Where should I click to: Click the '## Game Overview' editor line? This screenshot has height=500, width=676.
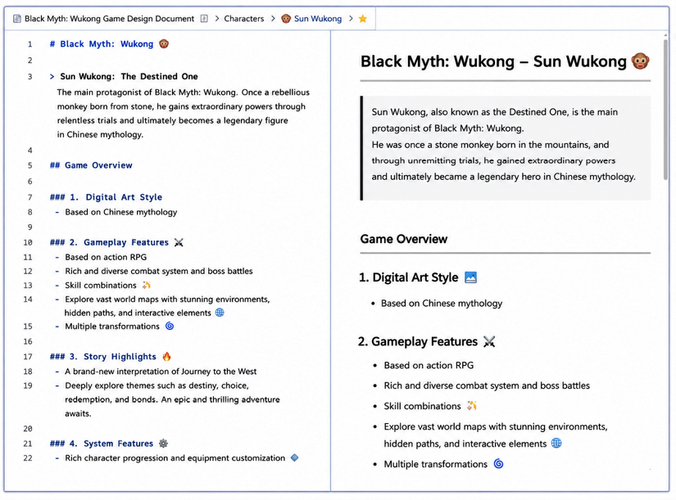[91, 165]
